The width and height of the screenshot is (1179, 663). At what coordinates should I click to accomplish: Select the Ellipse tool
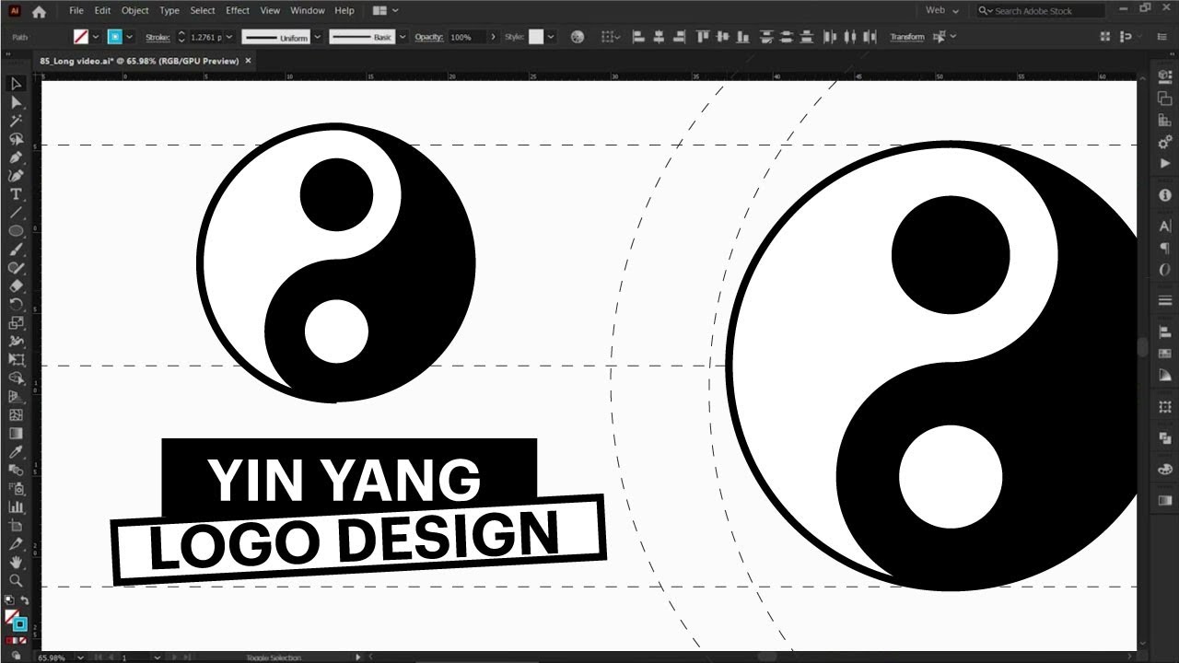point(16,231)
